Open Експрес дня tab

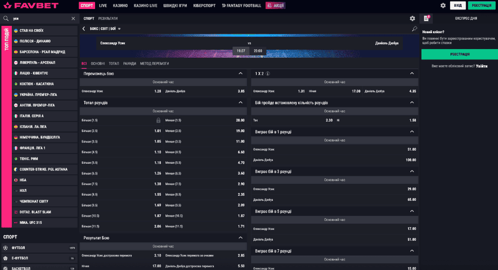coord(466,19)
